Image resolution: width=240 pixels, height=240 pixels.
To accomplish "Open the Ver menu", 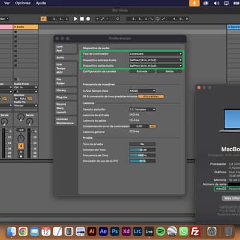I will point(7,3).
